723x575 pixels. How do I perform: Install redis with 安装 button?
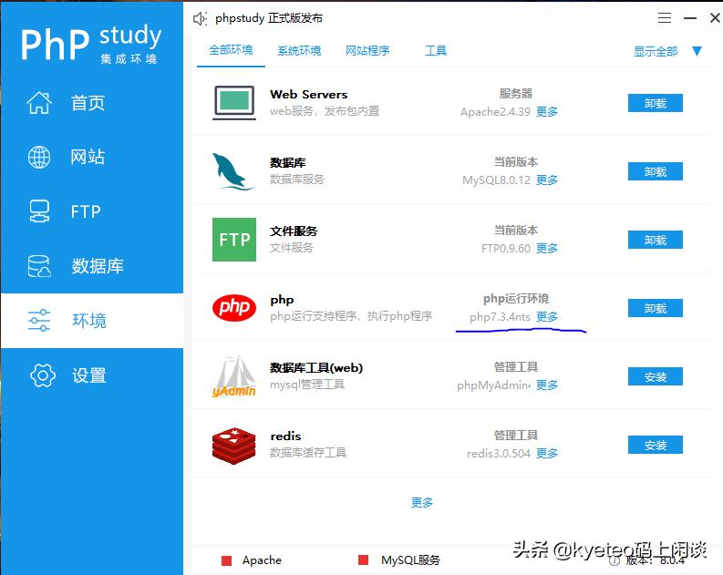(x=656, y=445)
